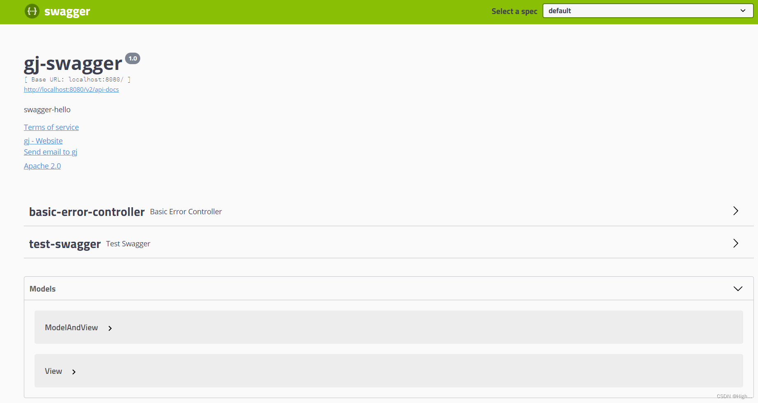Expand the basic-error-controller section
This screenshot has width=758, height=403.
tap(87, 212)
